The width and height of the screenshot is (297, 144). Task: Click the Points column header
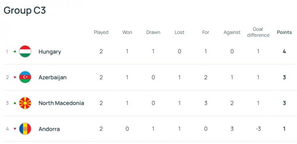tap(284, 32)
